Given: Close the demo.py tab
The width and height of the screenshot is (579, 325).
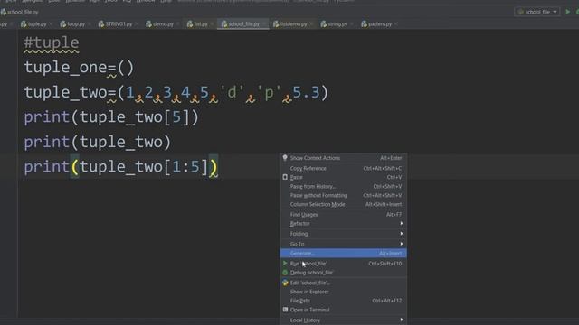Looking at the screenshot, I should (x=178, y=24).
